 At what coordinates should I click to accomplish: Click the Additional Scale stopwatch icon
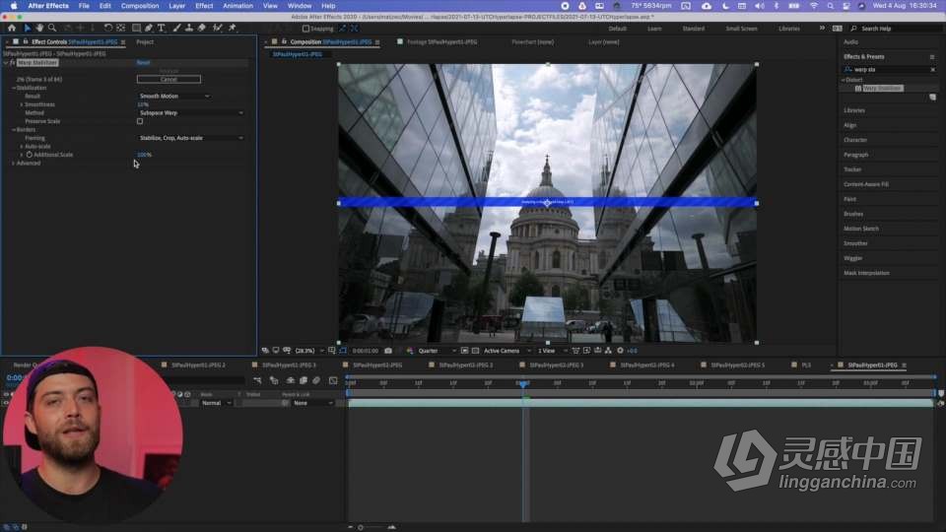[29, 155]
